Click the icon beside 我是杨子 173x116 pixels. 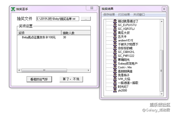pos(115,75)
